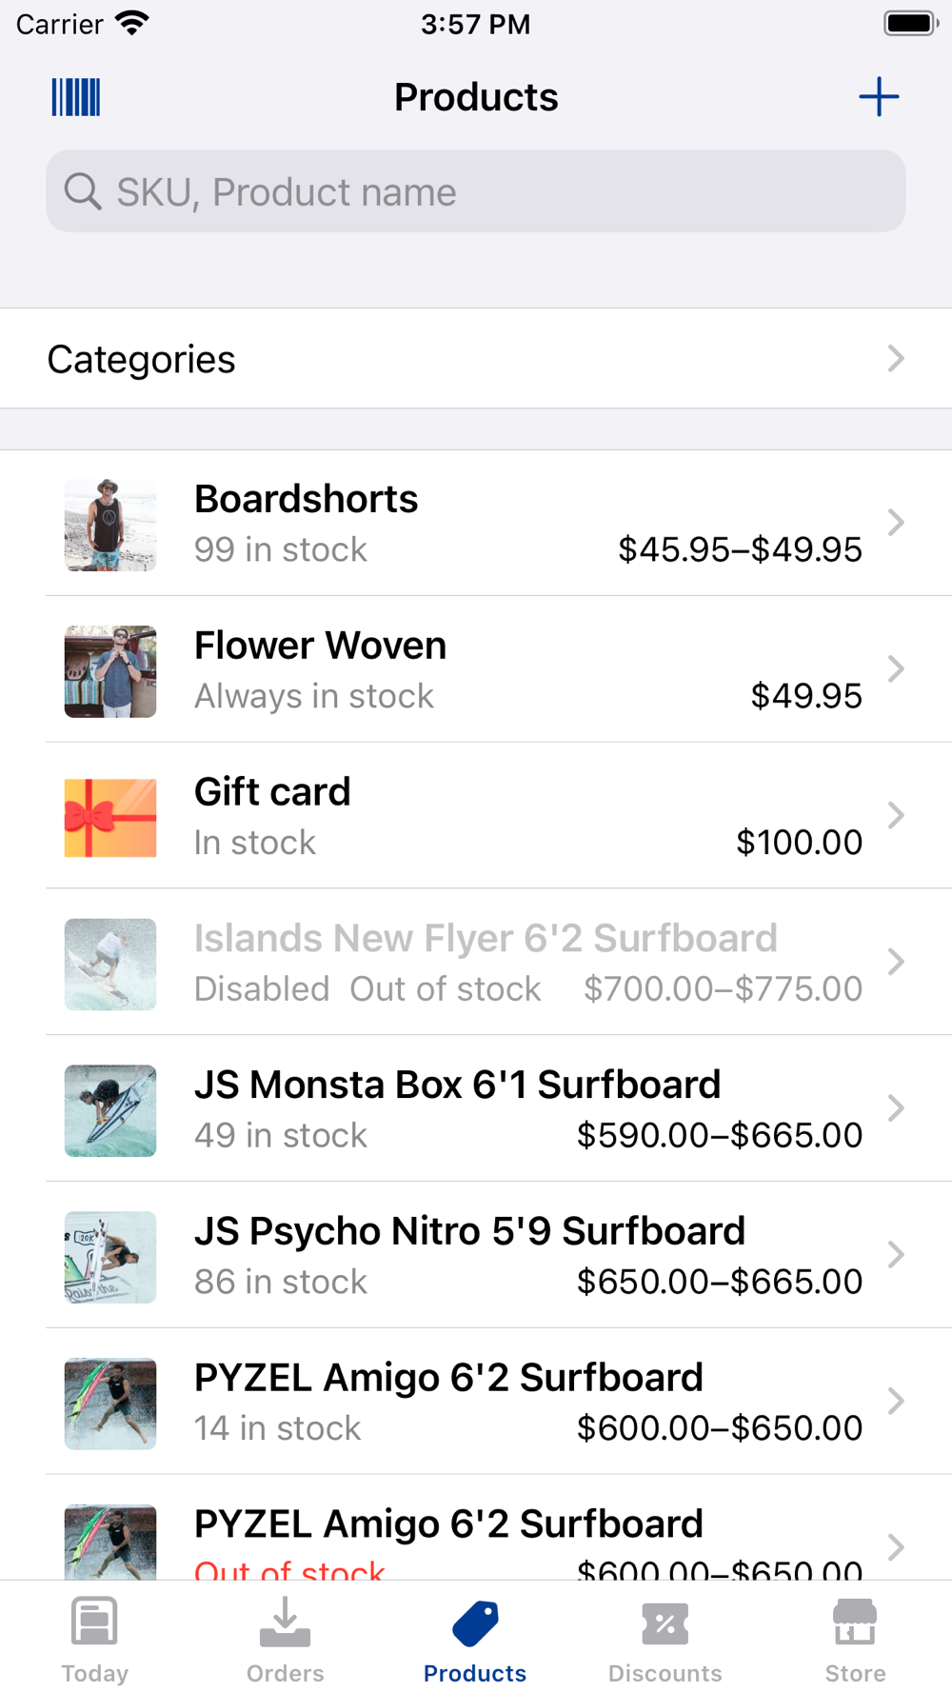Screen dimensions: 952x1693
Task: Open the Today tab icon
Action: coord(94,1621)
